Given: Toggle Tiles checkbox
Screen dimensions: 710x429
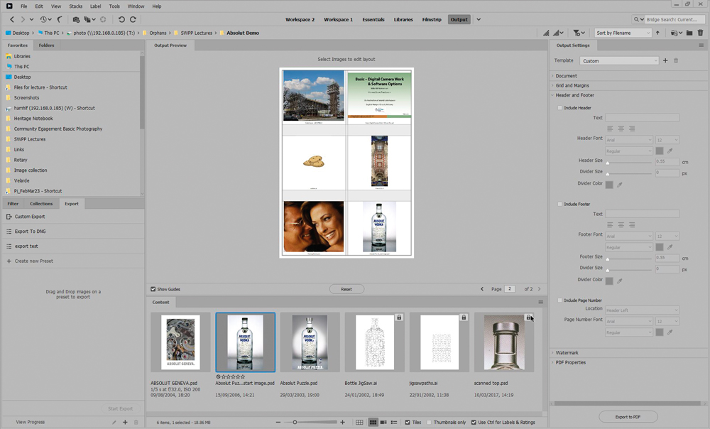Looking at the screenshot, I should [408, 422].
